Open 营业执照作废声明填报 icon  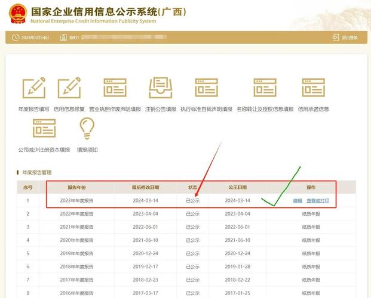pos(115,88)
